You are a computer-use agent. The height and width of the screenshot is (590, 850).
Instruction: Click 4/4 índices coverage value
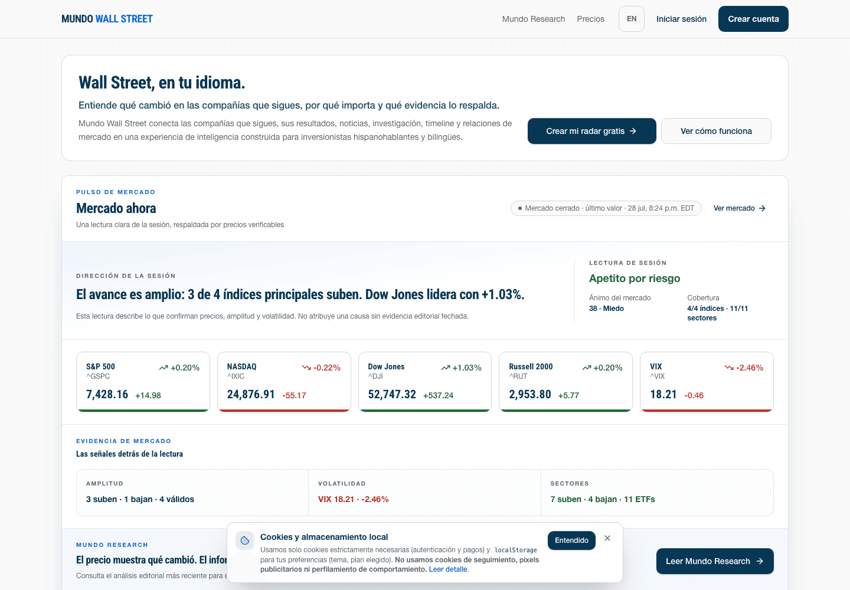point(717,313)
